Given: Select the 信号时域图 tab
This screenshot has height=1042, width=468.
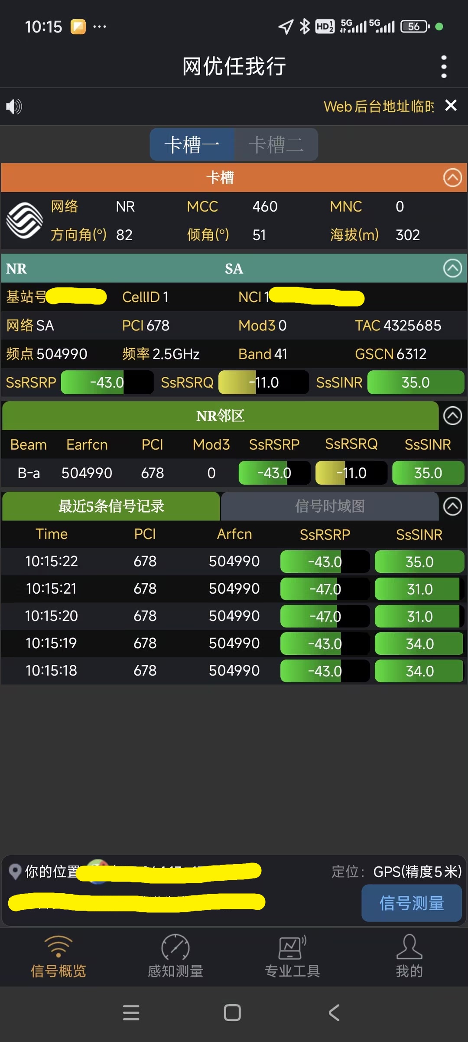Looking at the screenshot, I should (330, 506).
